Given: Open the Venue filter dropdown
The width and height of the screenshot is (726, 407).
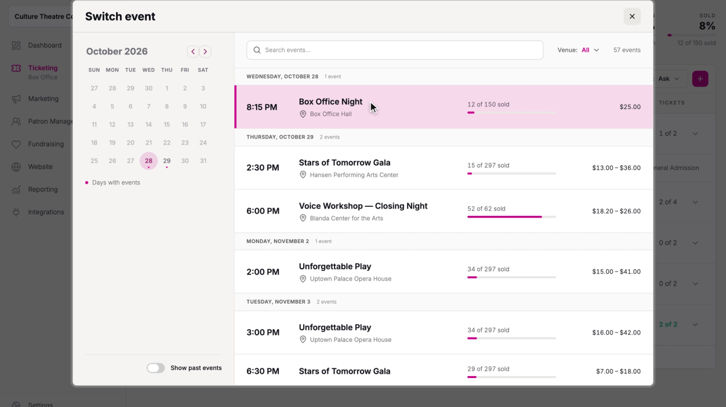Looking at the screenshot, I should tap(578, 50).
